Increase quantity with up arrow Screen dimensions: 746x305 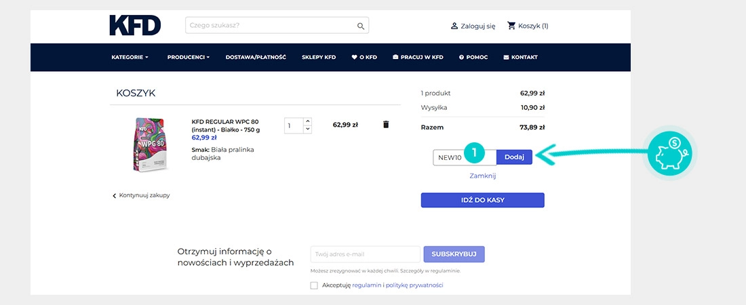pos(307,121)
